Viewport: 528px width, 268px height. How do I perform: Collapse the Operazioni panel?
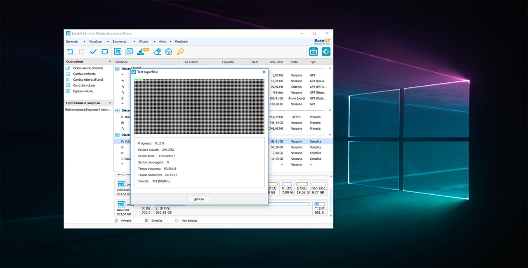point(110,61)
